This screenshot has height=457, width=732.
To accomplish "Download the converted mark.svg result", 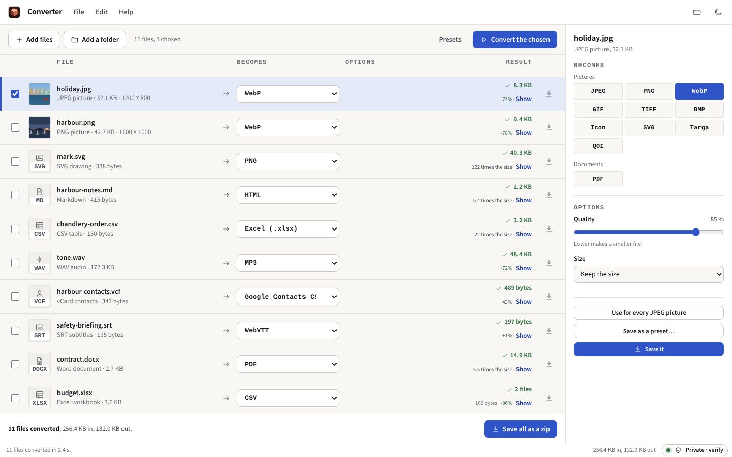I will click(549, 161).
